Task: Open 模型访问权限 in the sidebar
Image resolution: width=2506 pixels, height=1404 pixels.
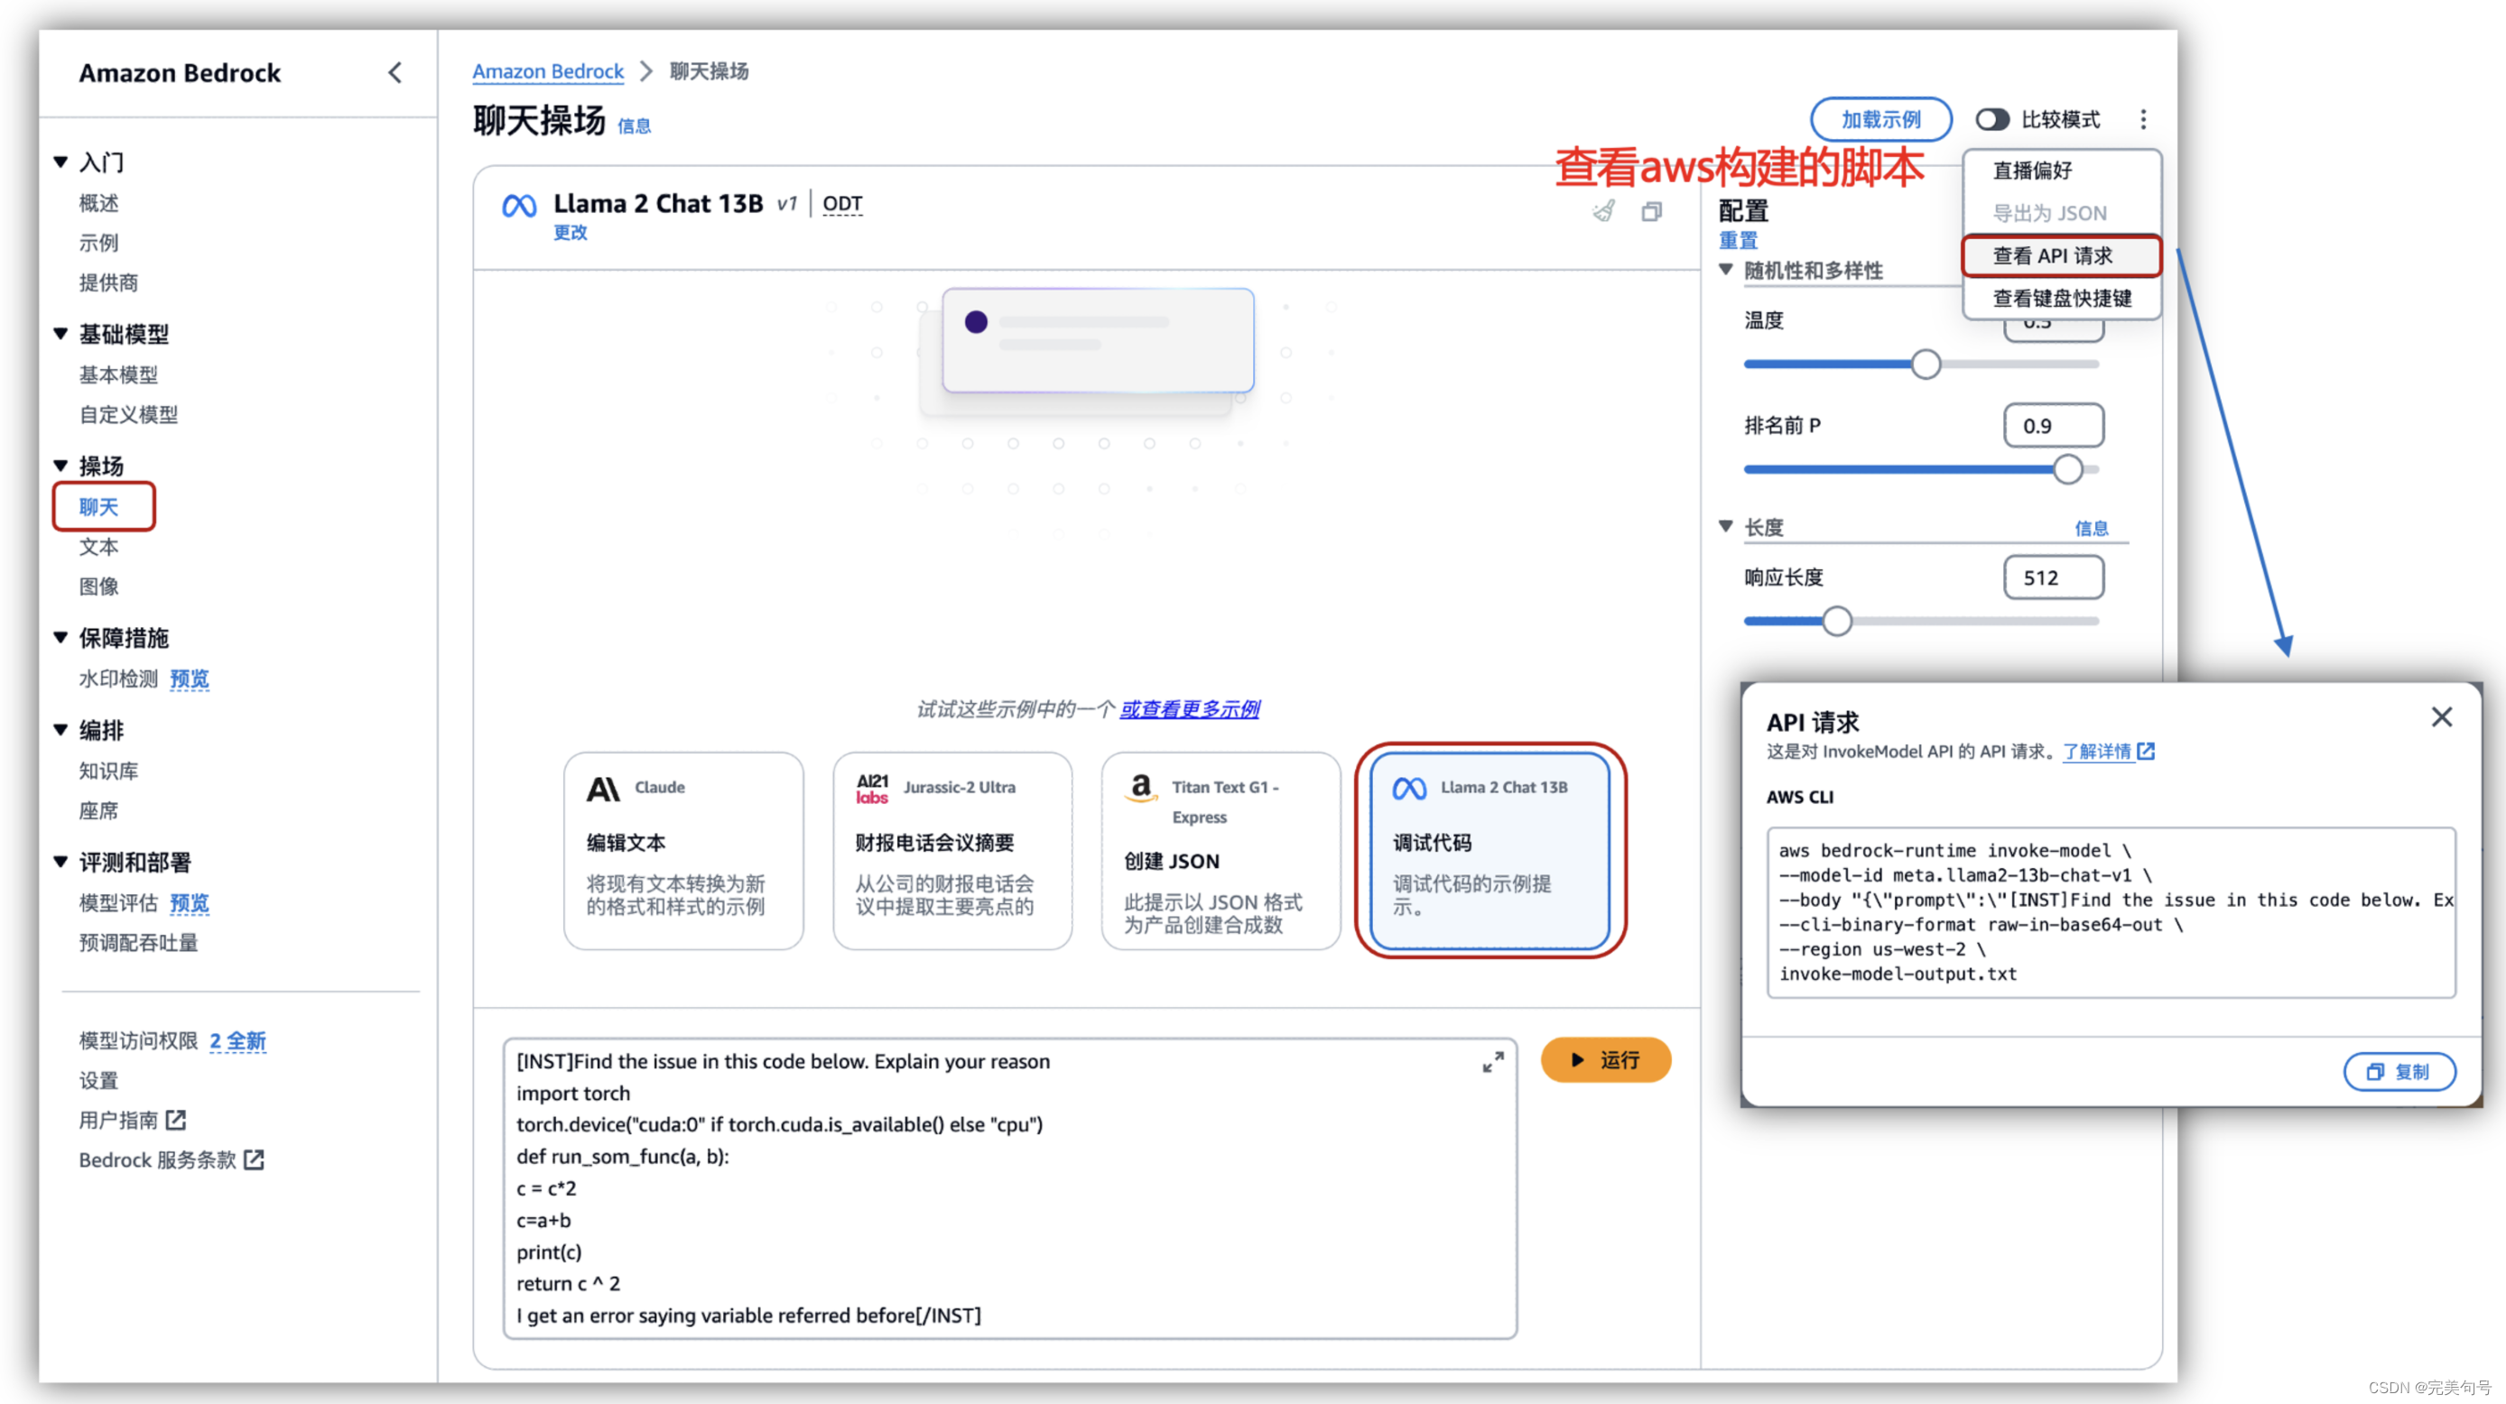Action: [x=138, y=1041]
